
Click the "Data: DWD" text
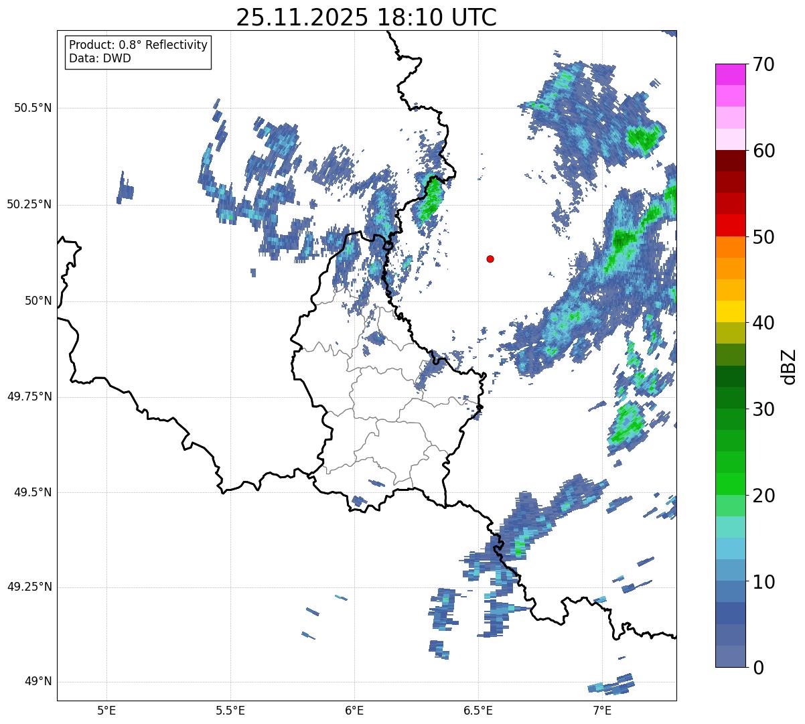100,58
